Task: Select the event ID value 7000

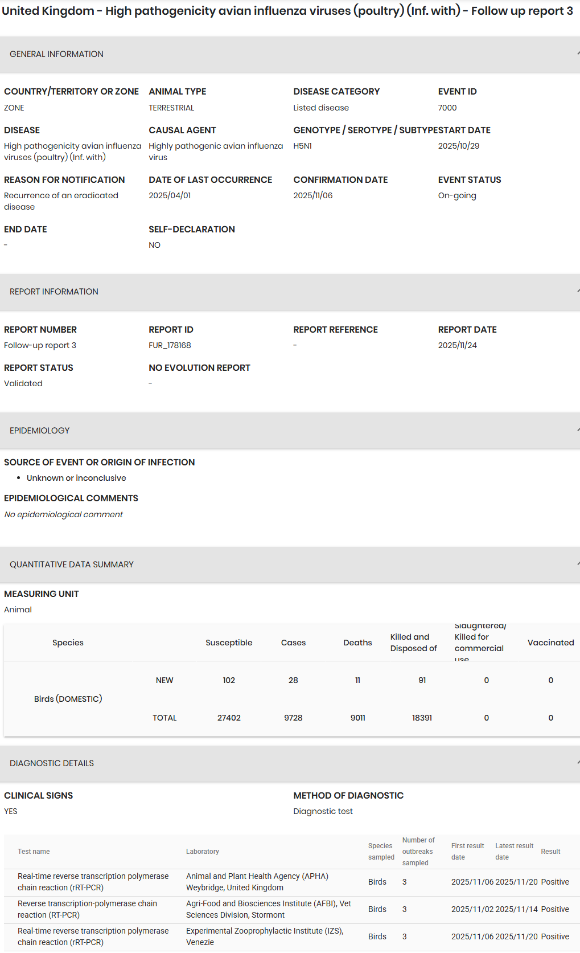Action: click(x=447, y=108)
